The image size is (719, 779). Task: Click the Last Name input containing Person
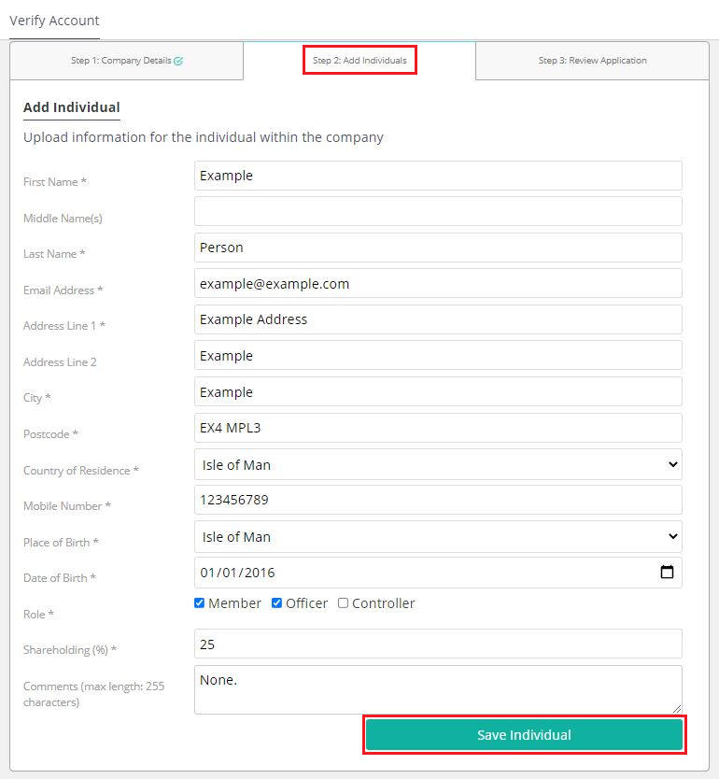tap(438, 248)
